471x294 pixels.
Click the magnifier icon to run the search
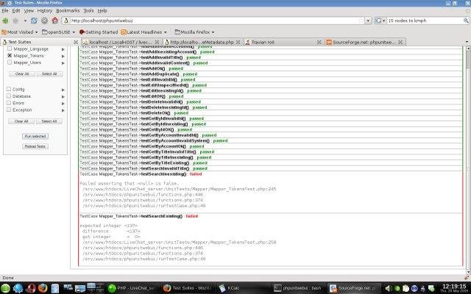[x=466, y=21]
